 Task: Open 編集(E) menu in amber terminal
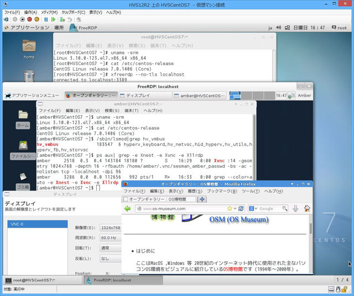pyautogui.click(x=72, y=110)
